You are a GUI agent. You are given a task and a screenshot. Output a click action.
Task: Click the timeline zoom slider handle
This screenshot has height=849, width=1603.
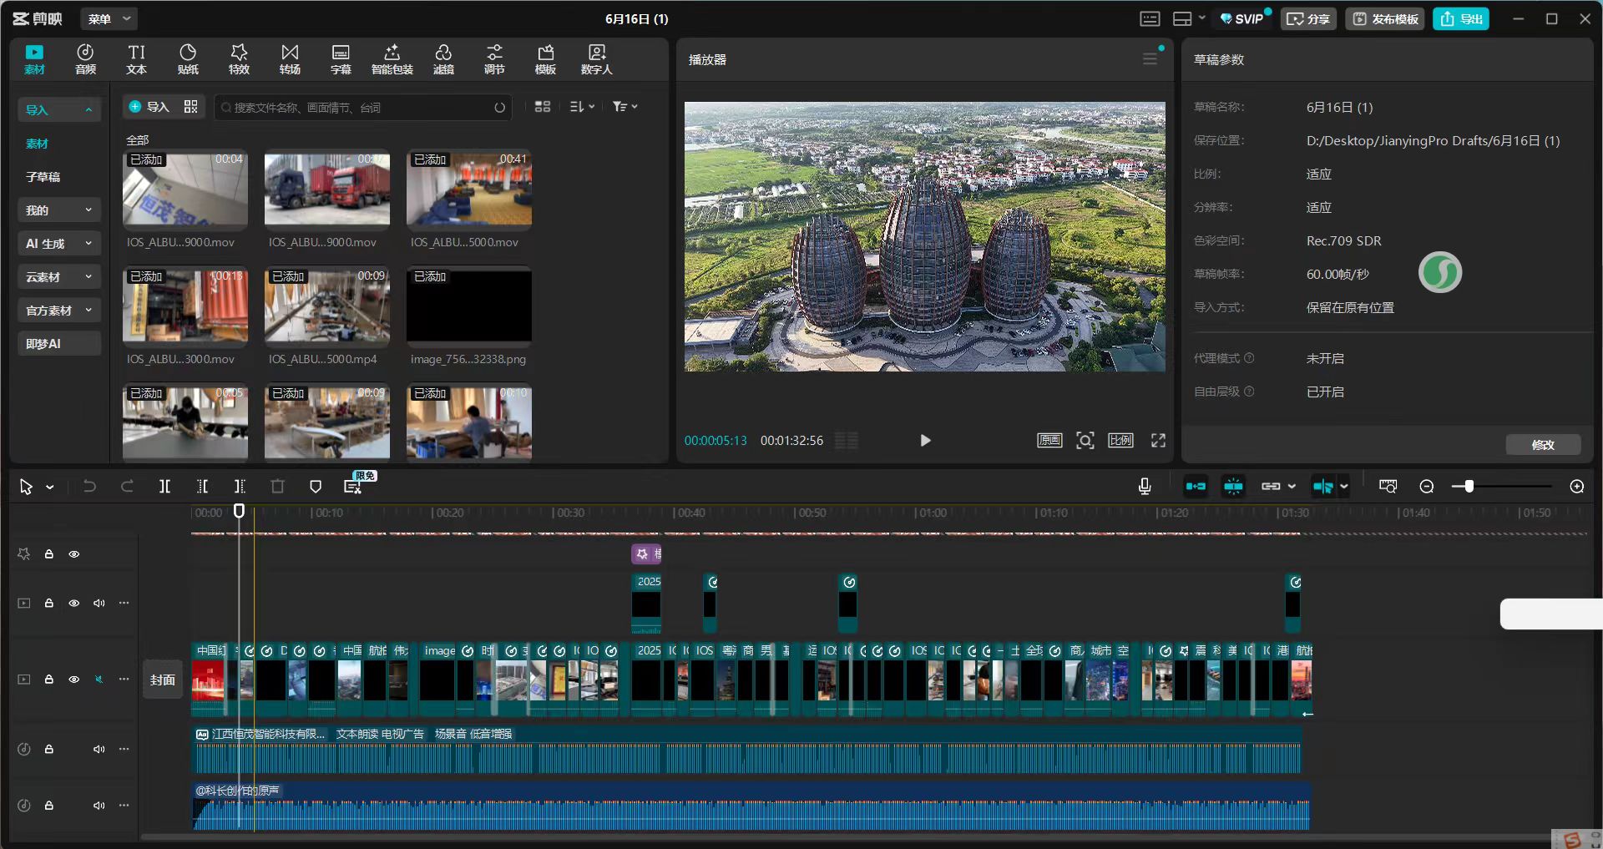click(1469, 487)
